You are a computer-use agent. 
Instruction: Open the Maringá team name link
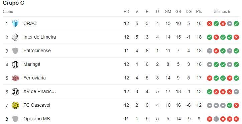pos(32,64)
